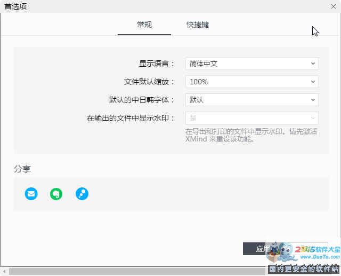Click the 首选项 window title

(x=15, y=6)
